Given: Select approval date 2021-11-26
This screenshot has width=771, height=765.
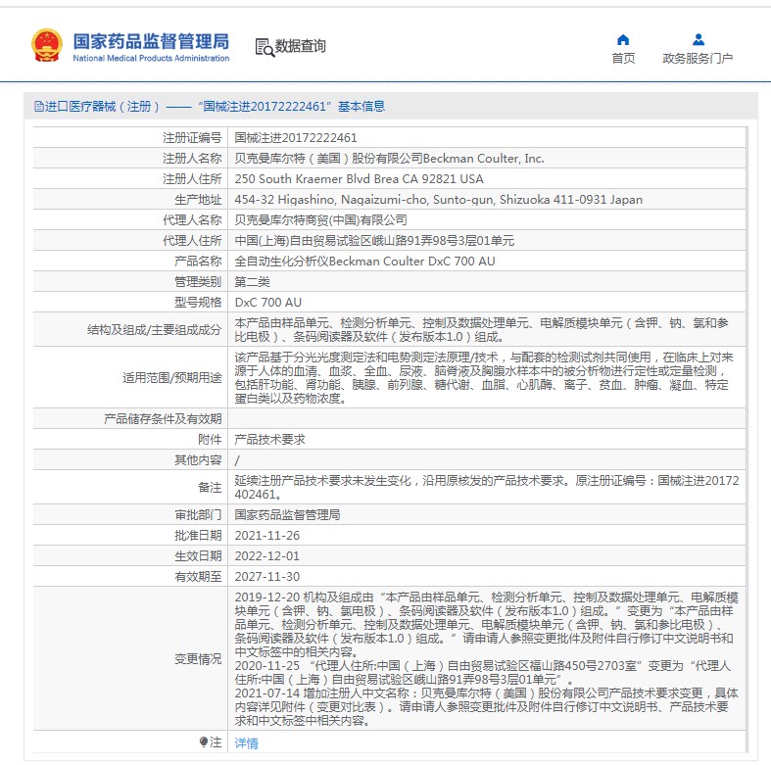Looking at the screenshot, I should point(267,536).
